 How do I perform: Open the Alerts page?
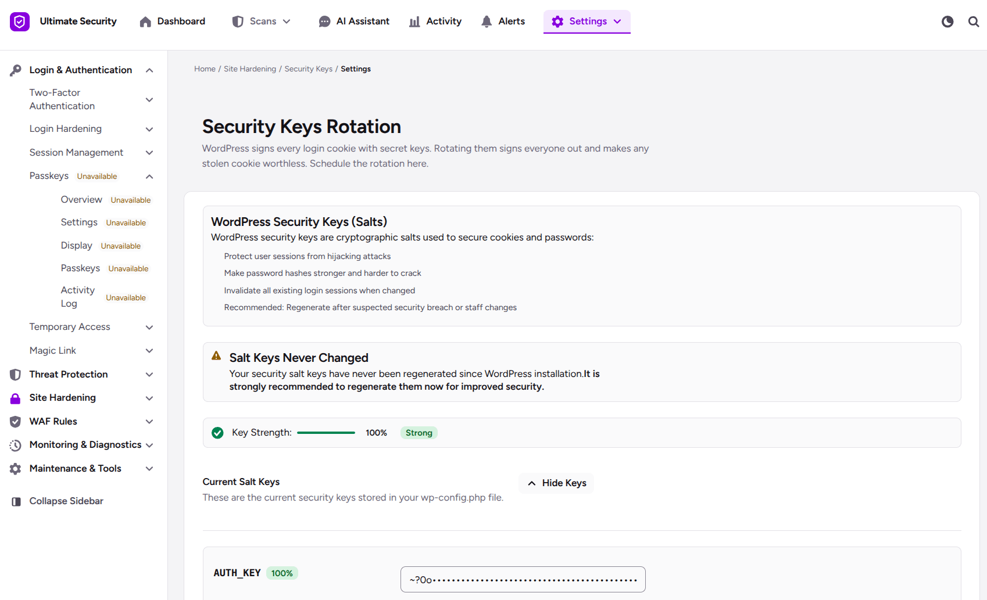[503, 21]
